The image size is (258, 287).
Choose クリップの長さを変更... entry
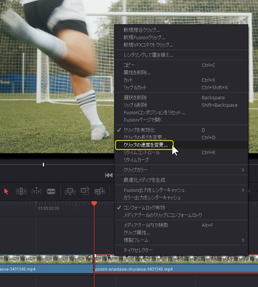pyautogui.click(x=181, y=137)
